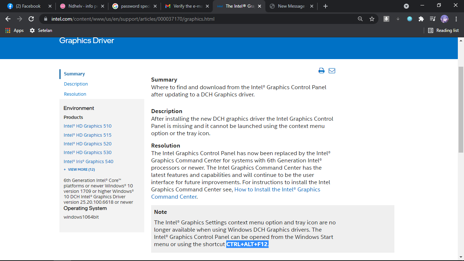Jump to the Resolution section
Viewport: 464px width, 261px height.
[x=75, y=94]
